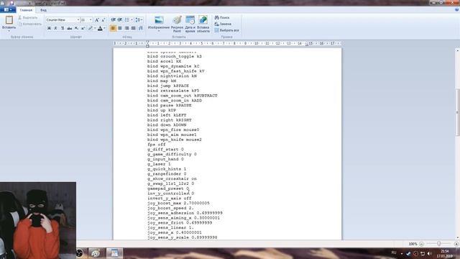Expand the Paste (Вставить) dropdown arrow
This screenshot has width=460, height=259.
(9, 31)
